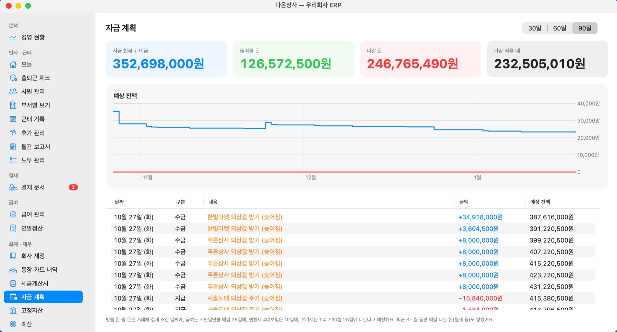The width and height of the screenshot is (617, 332).
Task: Click the 부서별 보기 building icon
Action: pyautogui.click(x=13, y=105)
